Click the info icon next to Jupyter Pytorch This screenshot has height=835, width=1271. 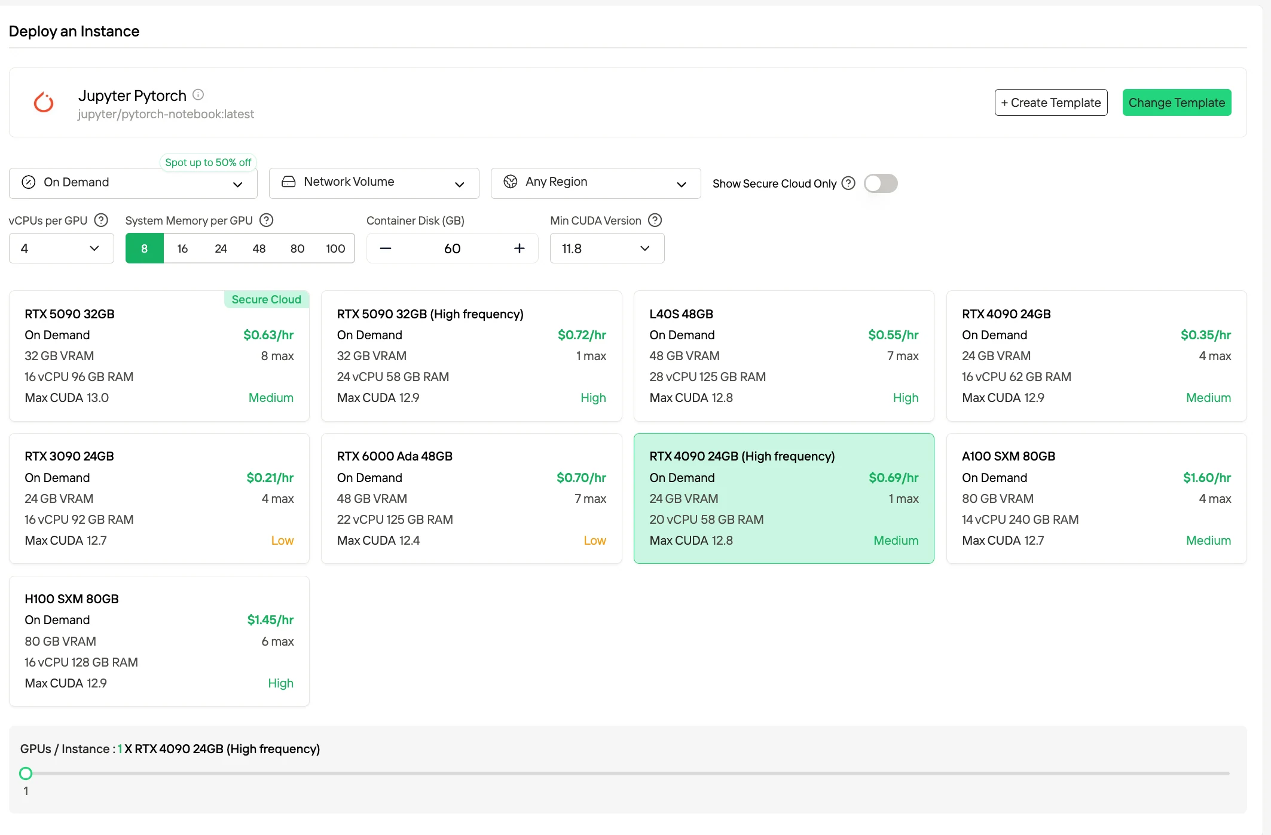click(x=198, y=94)
